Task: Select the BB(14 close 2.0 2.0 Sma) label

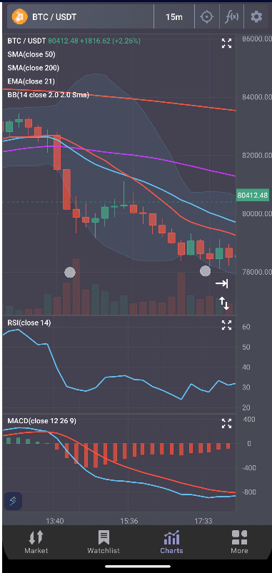Action: coord(49,95)
